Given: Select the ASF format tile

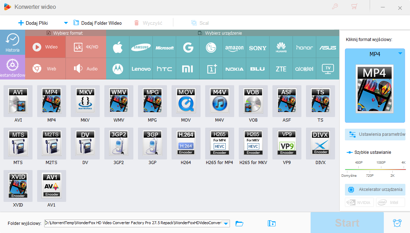Looking at the screenshot, I should (x=287, y=101).
